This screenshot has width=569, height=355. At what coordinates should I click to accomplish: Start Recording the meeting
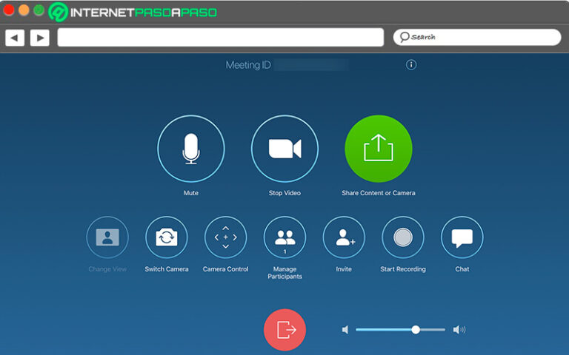point(402,237)
